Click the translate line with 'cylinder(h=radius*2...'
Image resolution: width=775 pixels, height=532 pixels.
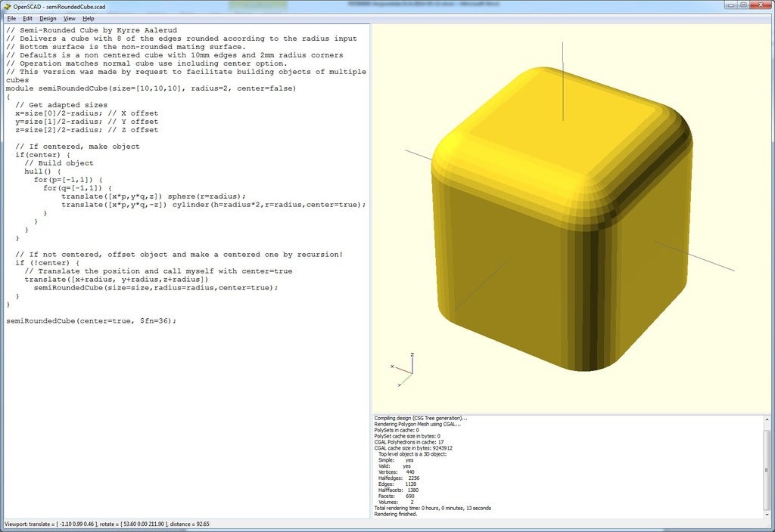coord(214,205)
